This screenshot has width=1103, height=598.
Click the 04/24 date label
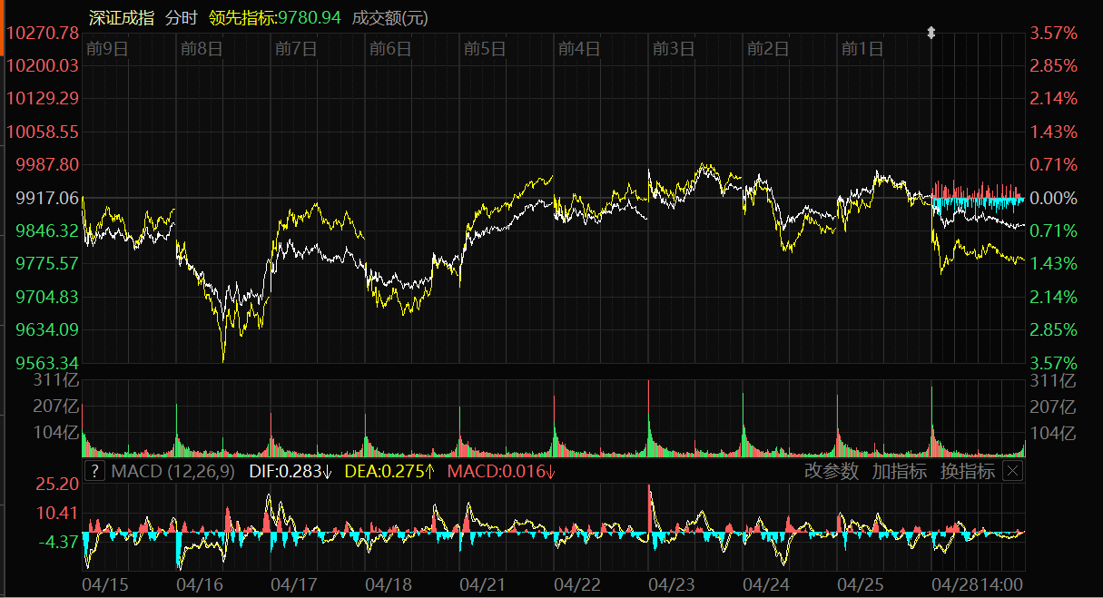tap(765, 583)
